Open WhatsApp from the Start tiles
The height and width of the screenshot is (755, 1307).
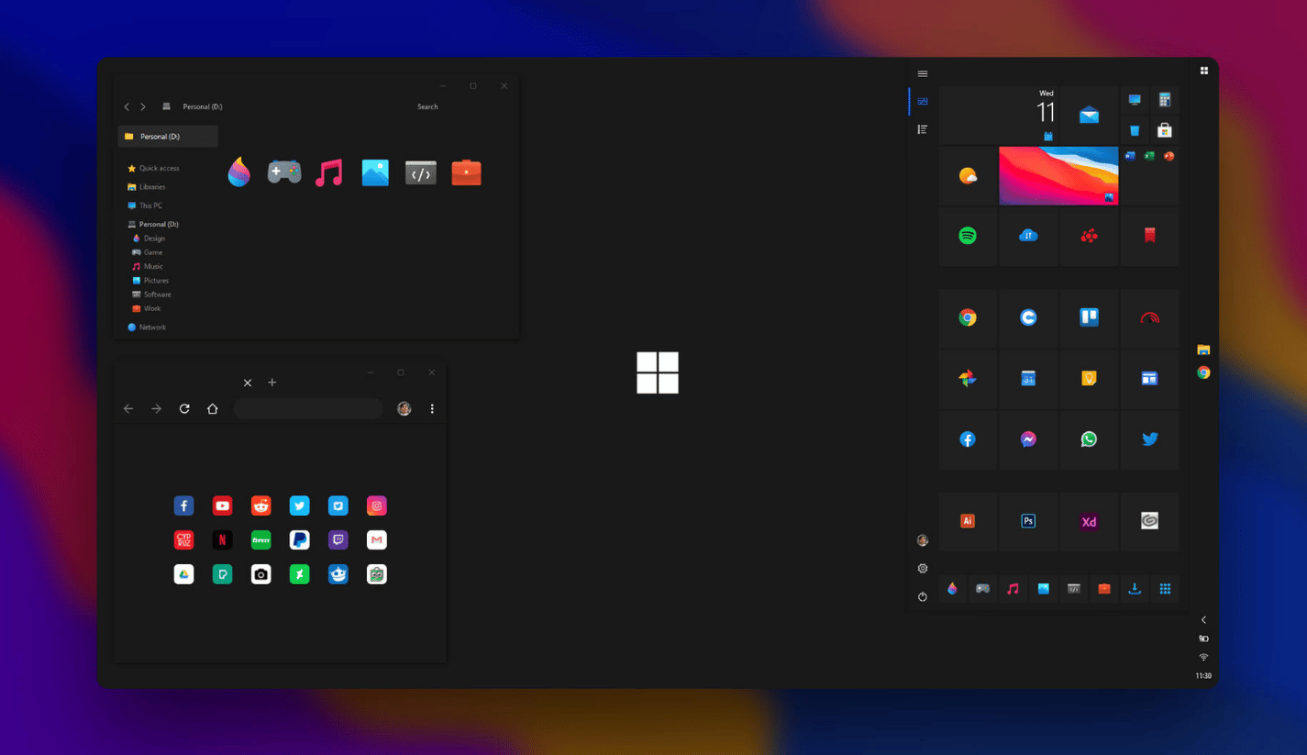click(x=1089, y=439)
